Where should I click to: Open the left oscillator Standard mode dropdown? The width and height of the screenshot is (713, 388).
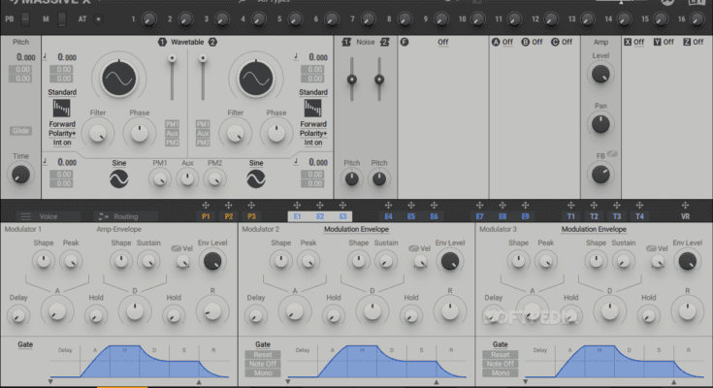coord(62,94)
